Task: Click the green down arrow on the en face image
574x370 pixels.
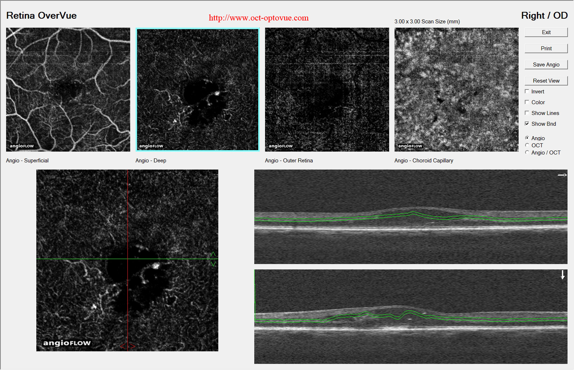Action: 213,264
